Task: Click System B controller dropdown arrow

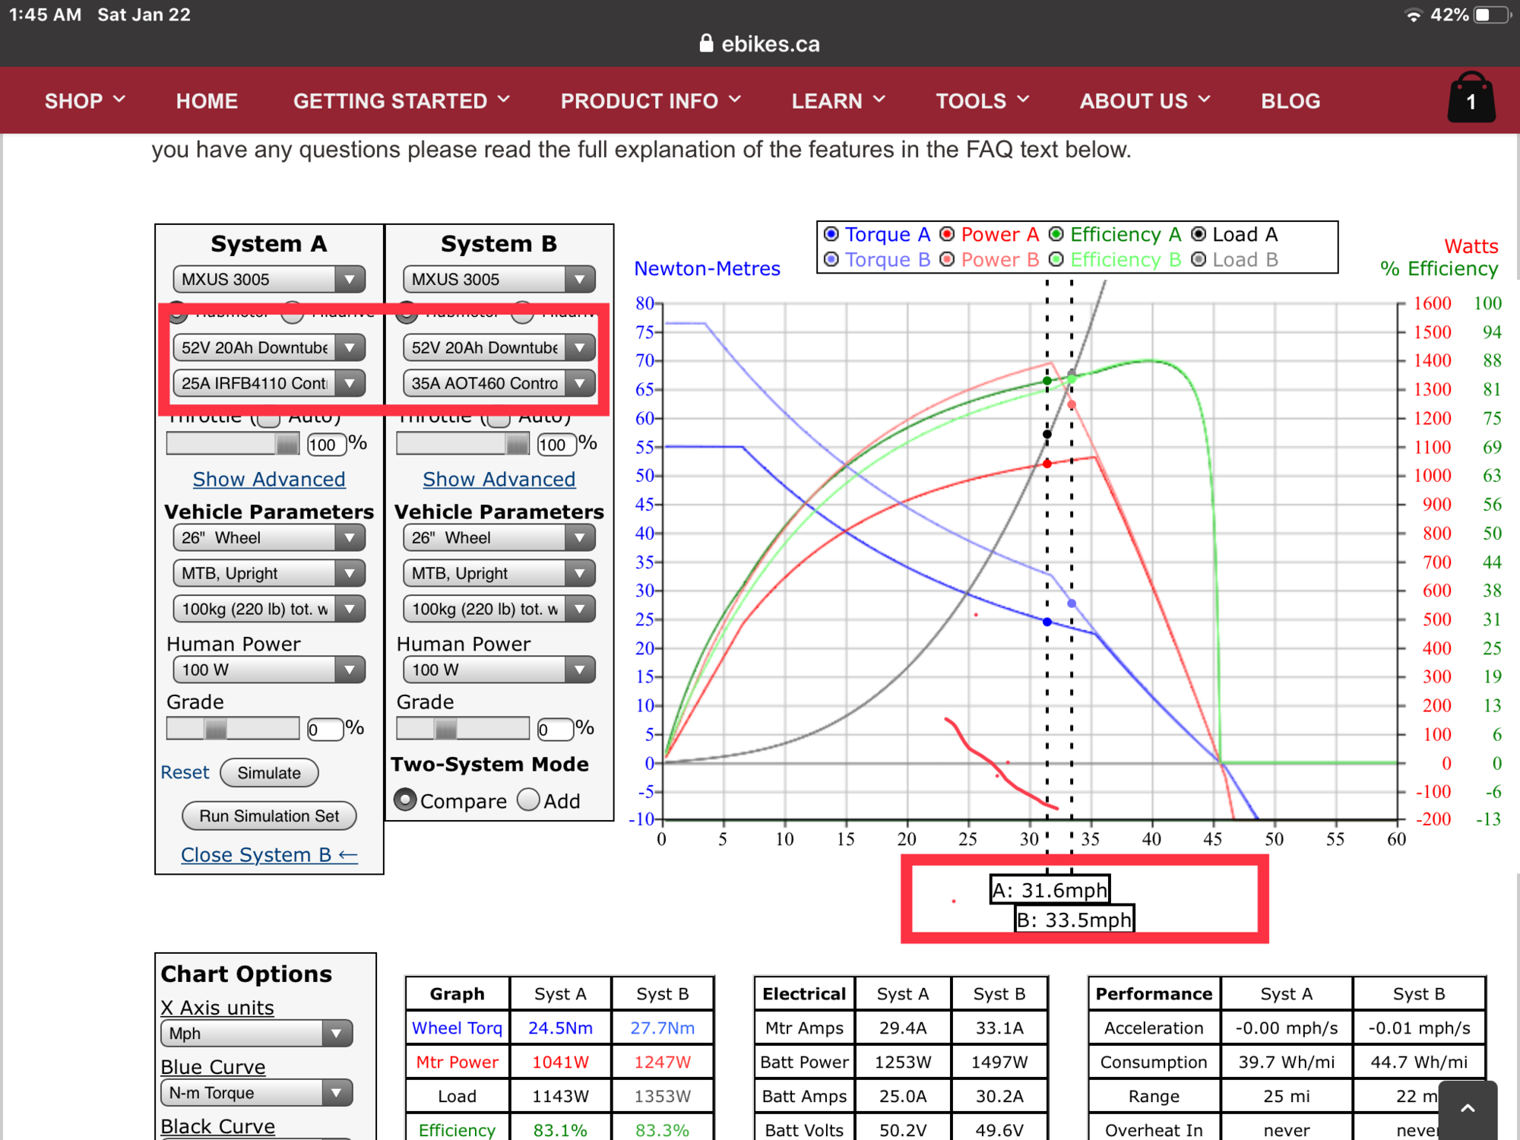Action: pos(580,383)
